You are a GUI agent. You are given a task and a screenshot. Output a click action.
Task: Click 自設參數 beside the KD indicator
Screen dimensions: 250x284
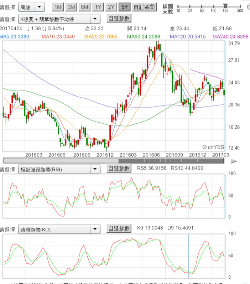click(119, 229)
